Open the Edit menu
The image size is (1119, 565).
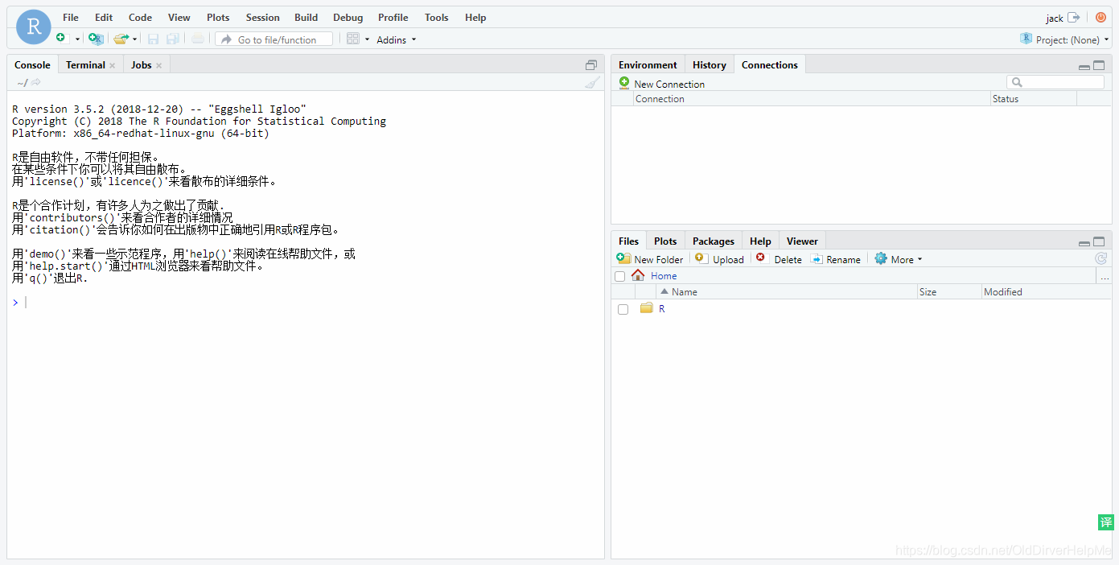[x=104, y=17]
